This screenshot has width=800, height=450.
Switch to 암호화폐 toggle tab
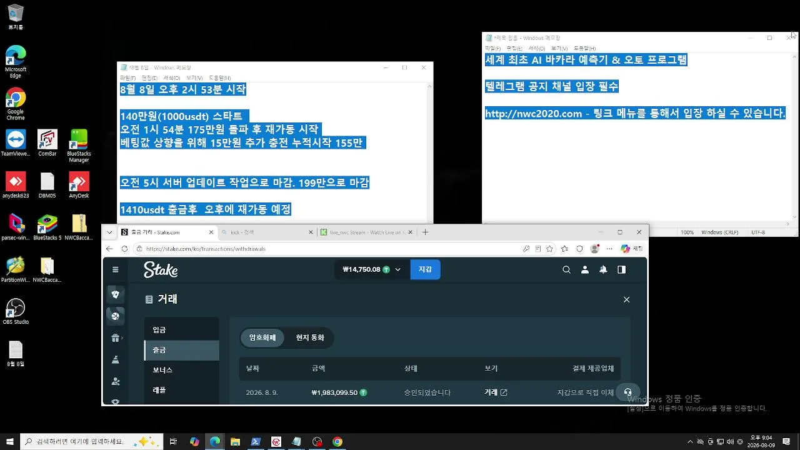(x=262, y=337)
